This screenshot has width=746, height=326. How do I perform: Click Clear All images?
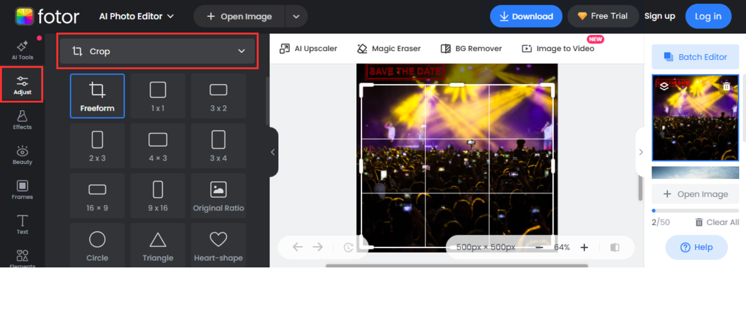[717, 222]
